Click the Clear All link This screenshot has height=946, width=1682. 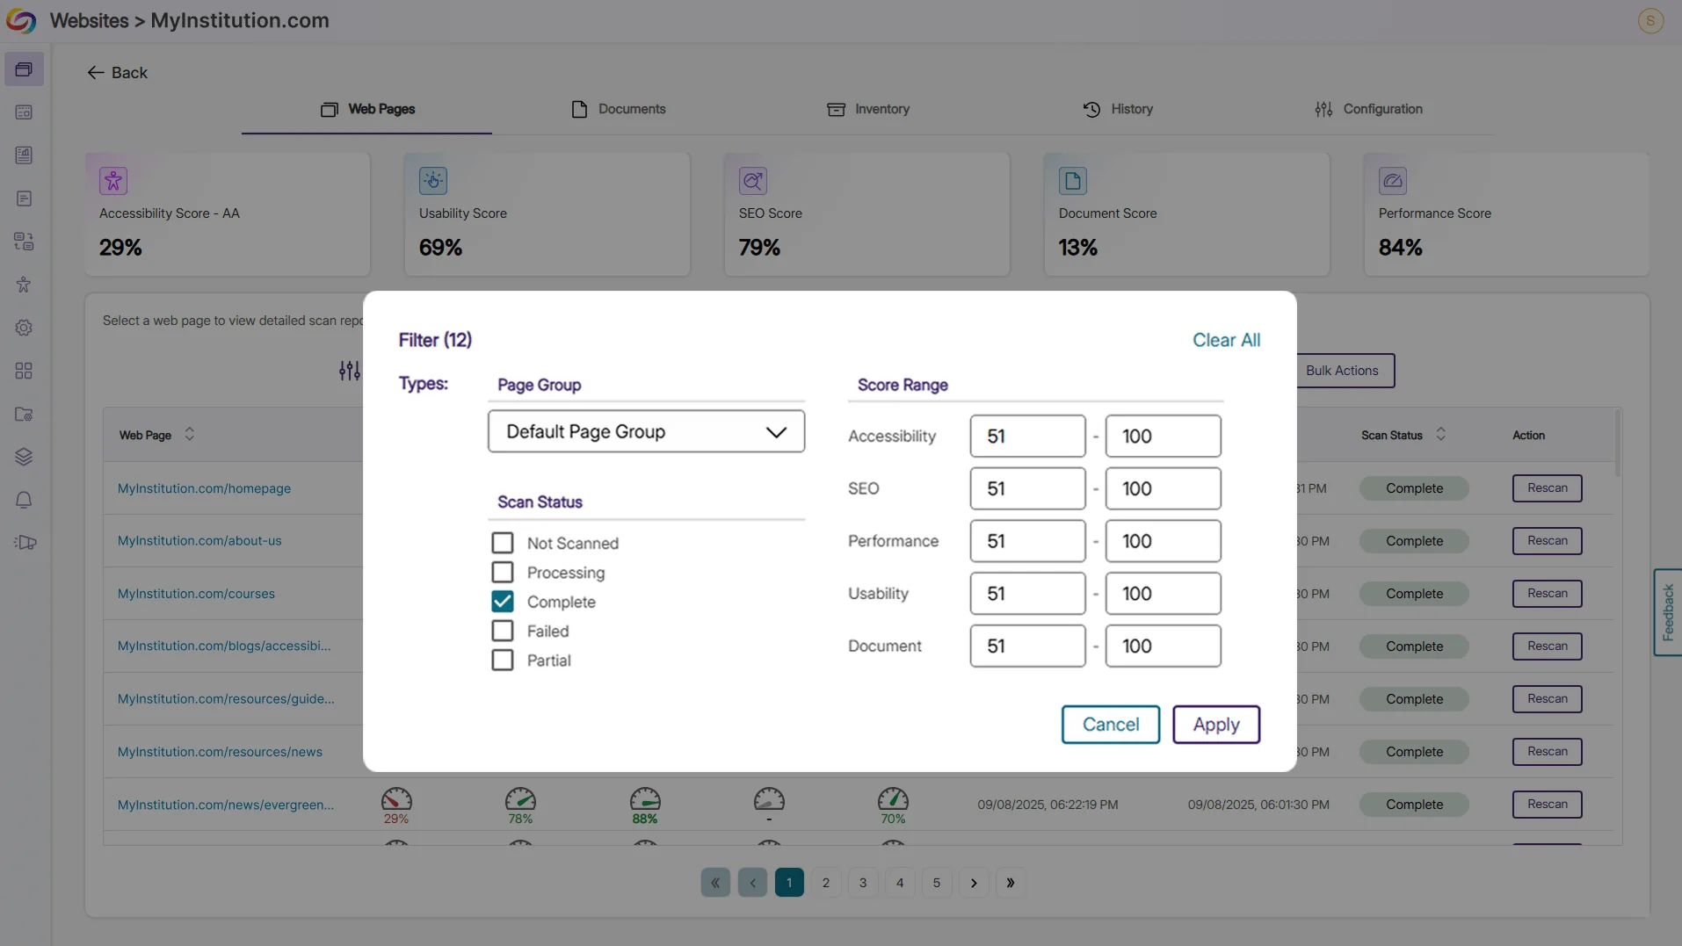1226,340
